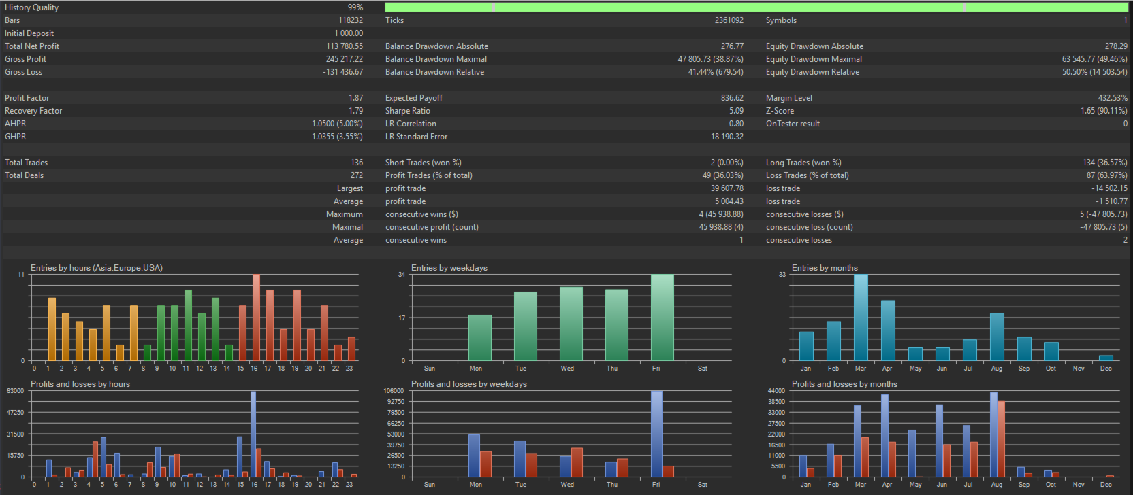Click the Symbols value 1
This screenshot has width=1133, height=495.
click(x=1125, y=20)
